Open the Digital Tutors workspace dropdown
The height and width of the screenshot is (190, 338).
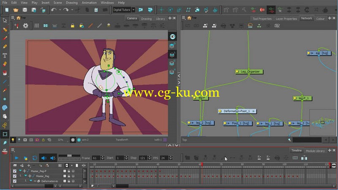[134, 10]
